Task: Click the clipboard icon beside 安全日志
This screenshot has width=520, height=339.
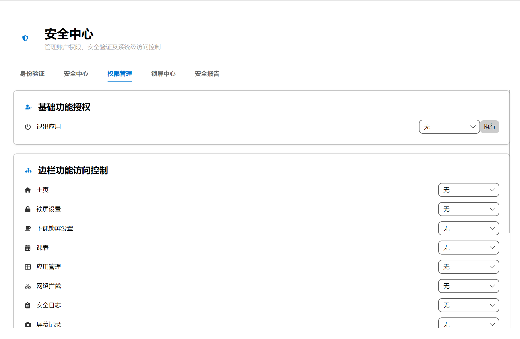Action: click(28, 305)
